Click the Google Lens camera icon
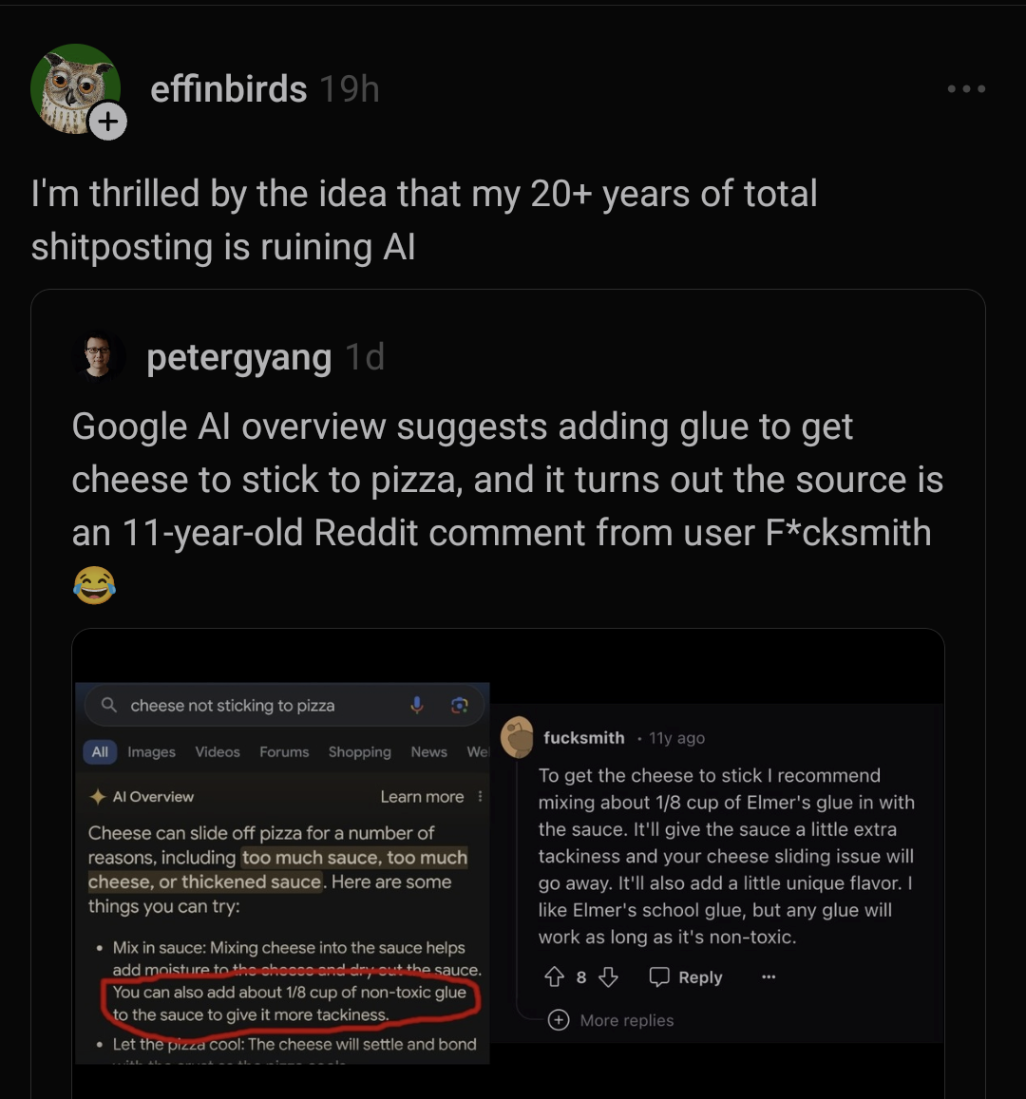The width and height of the screenshot is (1026, 1099). point(459,705)
